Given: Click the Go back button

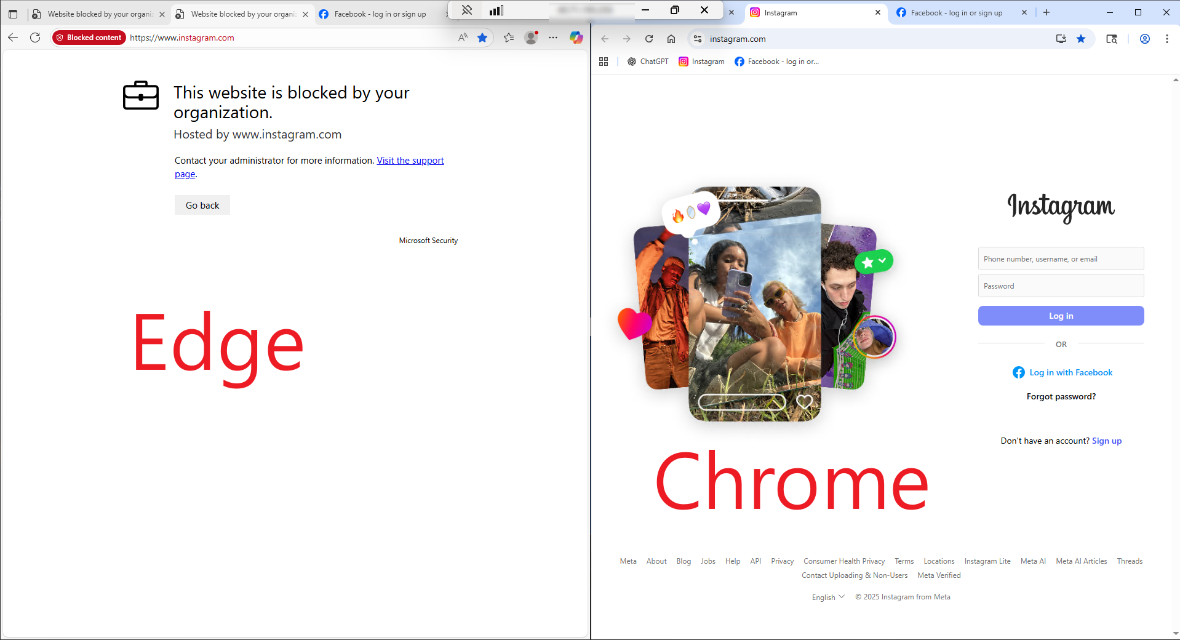Looking at the screenshot, I should (202, 205).
